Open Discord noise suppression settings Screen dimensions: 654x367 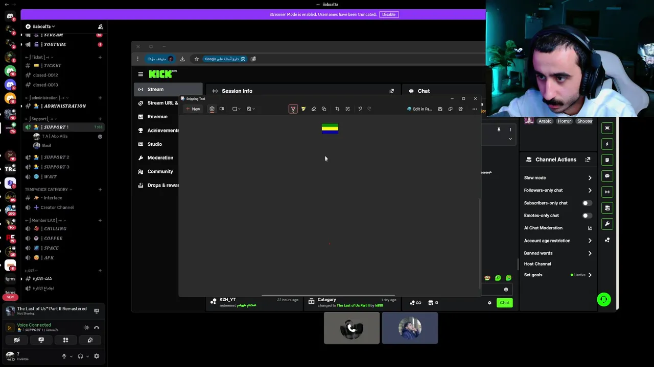[x=86, y=328]
